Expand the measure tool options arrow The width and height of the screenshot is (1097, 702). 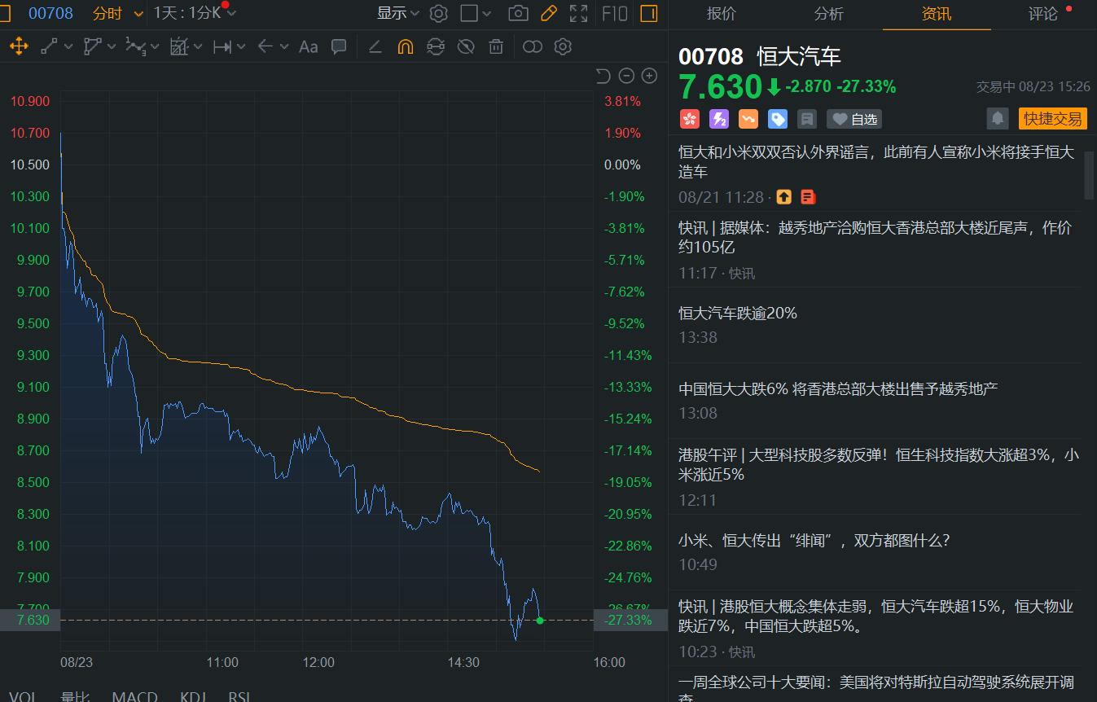pos(240,46)
